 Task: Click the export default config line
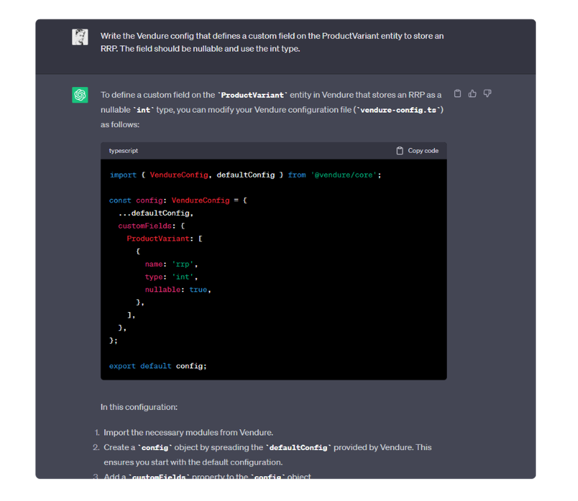158,366
